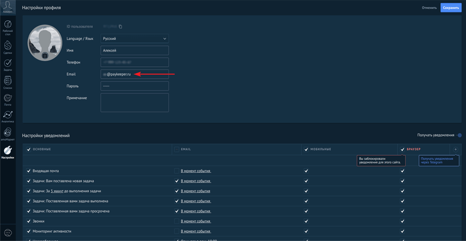Image resolution: width=466 pixels, height=241 pixels.
Task: Copy the user ID with copy icon
Action: pos(120,27)
